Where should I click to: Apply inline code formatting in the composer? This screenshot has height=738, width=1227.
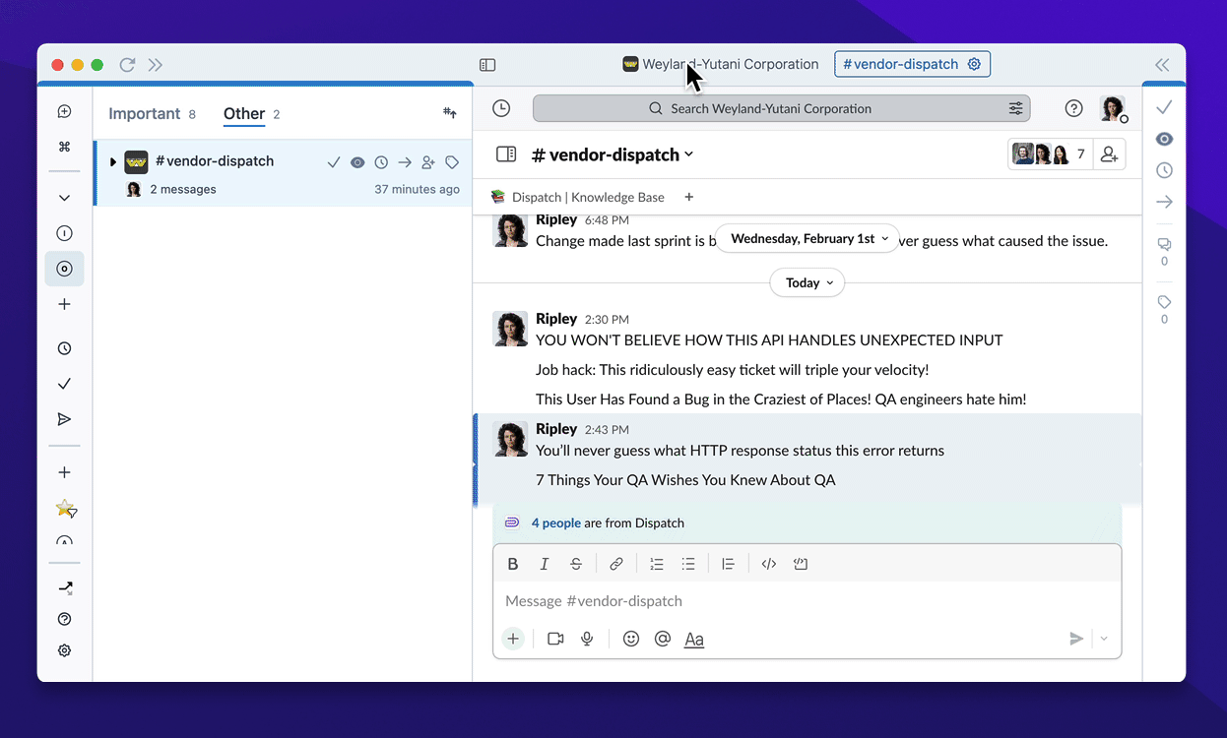769,564
